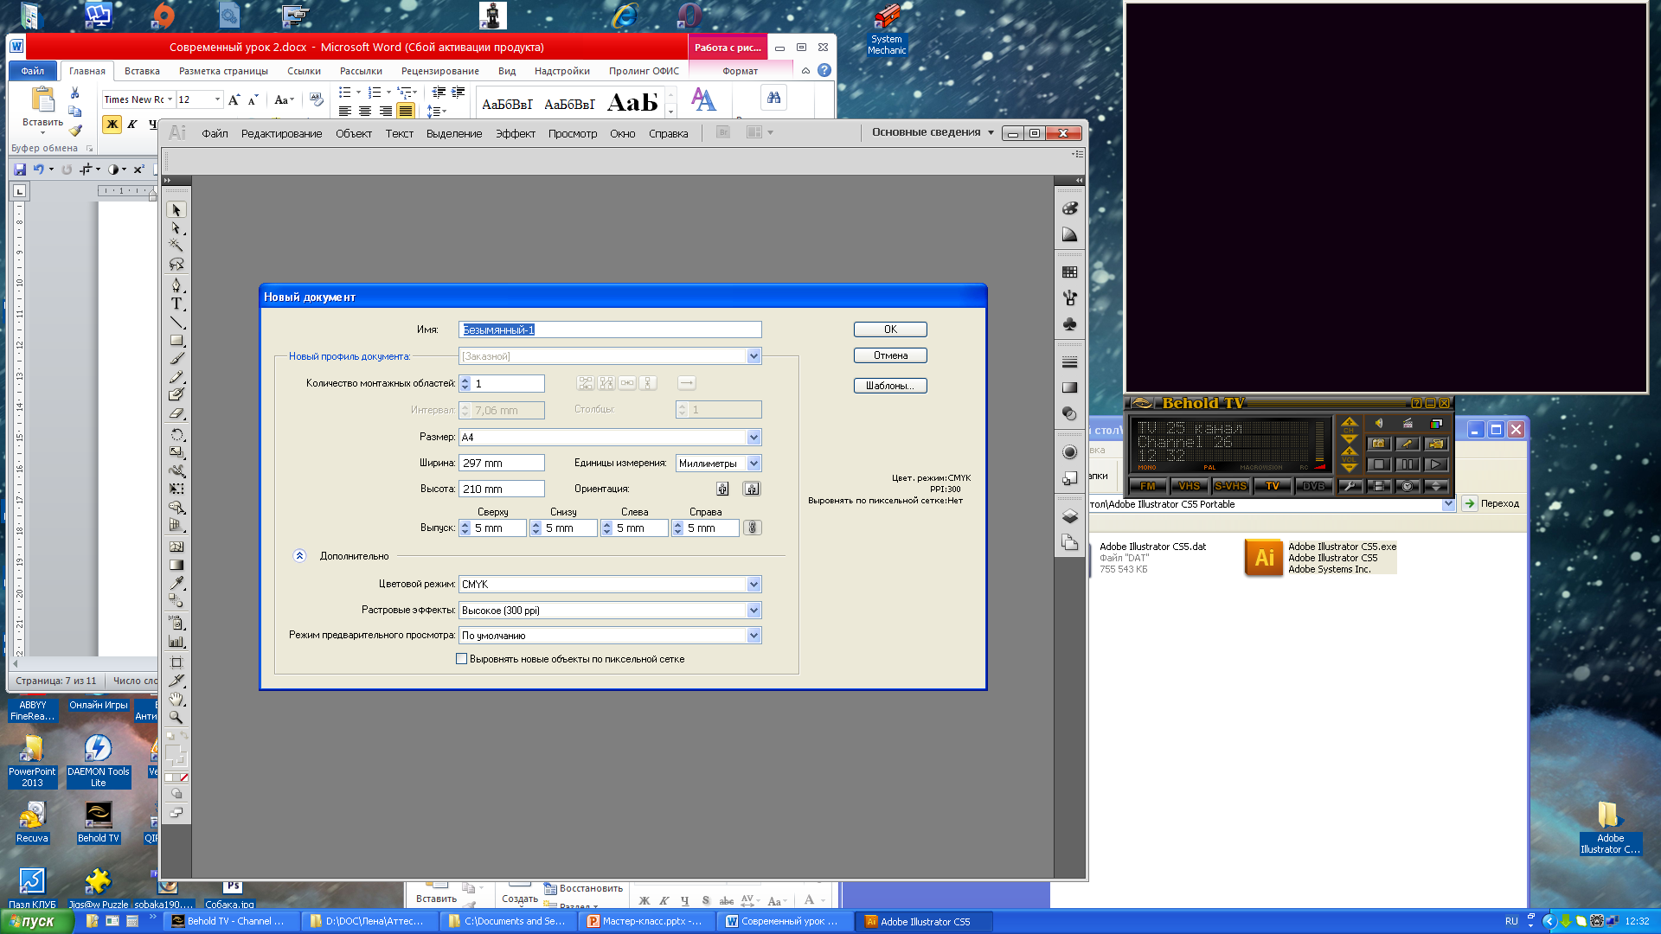The height and width of the screenshot is (934, 1661).
Task: Select the Column Graph tool
Action: [176, 642]
